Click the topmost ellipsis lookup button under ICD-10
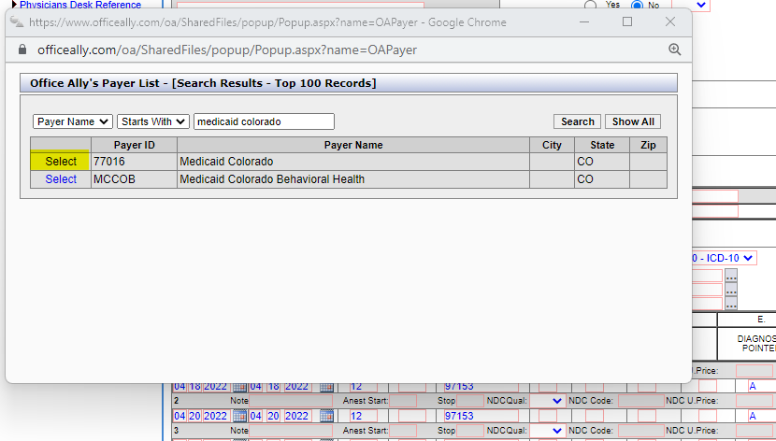Viewport: 776px width, 441px height. [x=731, y=277]
